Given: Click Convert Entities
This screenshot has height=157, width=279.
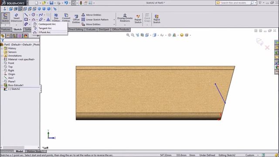Looking at the screenshot, I should (66, 18).
